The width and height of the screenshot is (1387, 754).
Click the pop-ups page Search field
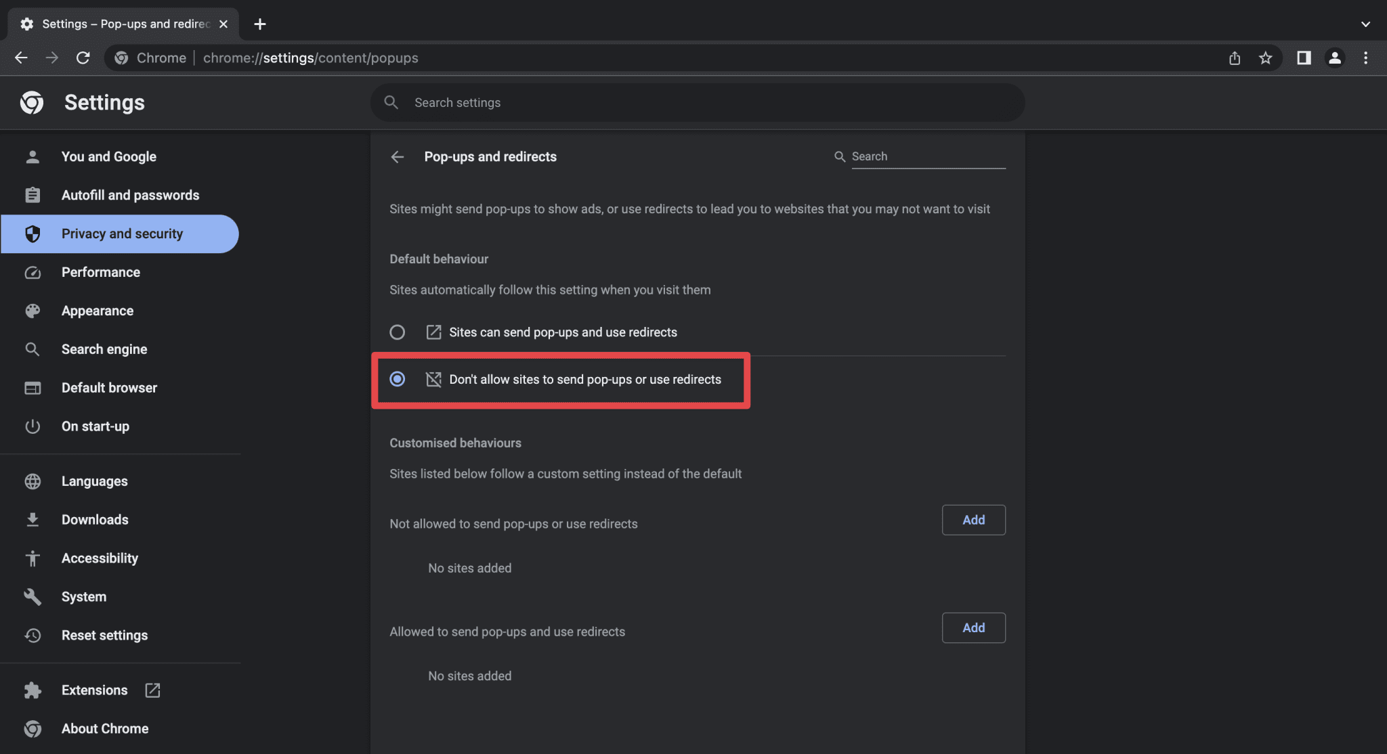927,156
